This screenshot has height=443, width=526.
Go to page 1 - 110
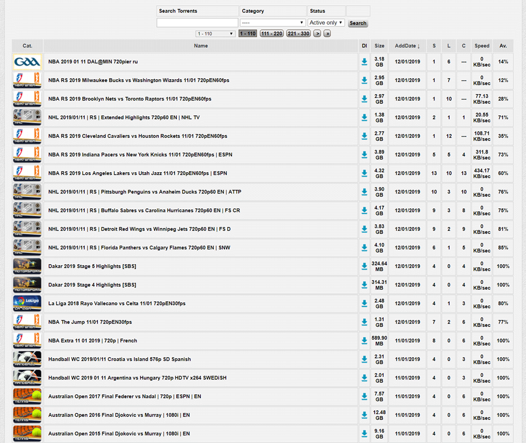tap(248, 34)
